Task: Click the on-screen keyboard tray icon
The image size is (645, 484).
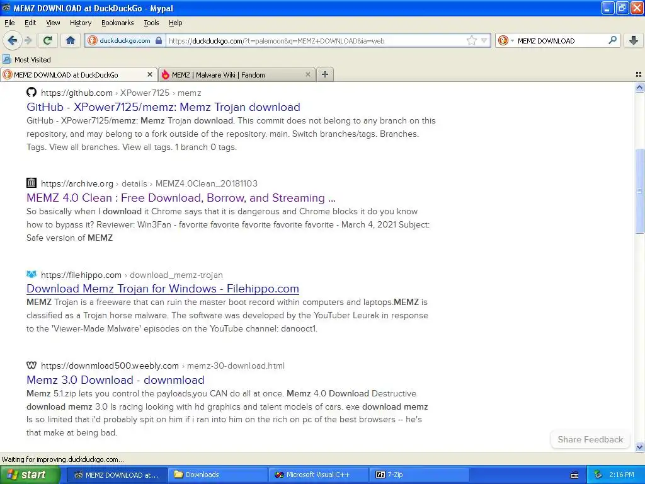Action: tap(574, 475)
